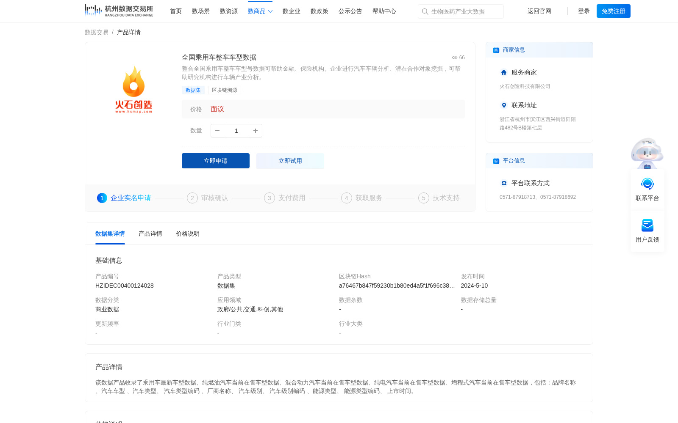The height and width of the screenshot is (423, 678).
Task: Increase quantity with plus button
Action: tap(256, 131)
